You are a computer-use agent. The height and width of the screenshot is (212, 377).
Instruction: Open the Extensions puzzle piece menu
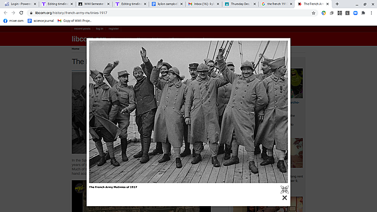363,13
